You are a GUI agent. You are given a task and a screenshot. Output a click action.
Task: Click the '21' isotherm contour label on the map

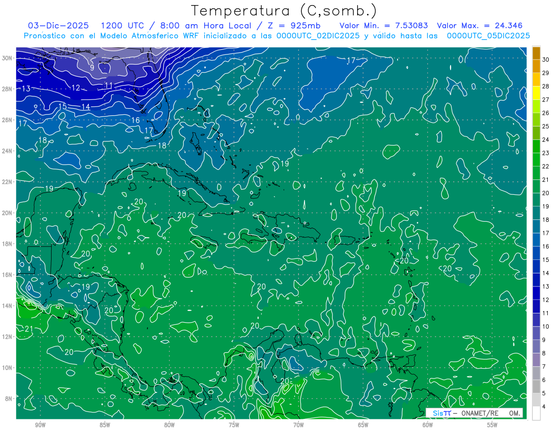29,329
